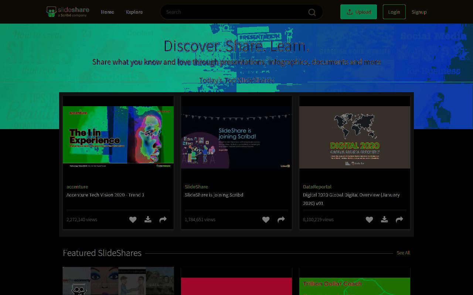473x295 pixels.
Task: Click the Featured SlideShares heading
Action: [x=102, y=253]
